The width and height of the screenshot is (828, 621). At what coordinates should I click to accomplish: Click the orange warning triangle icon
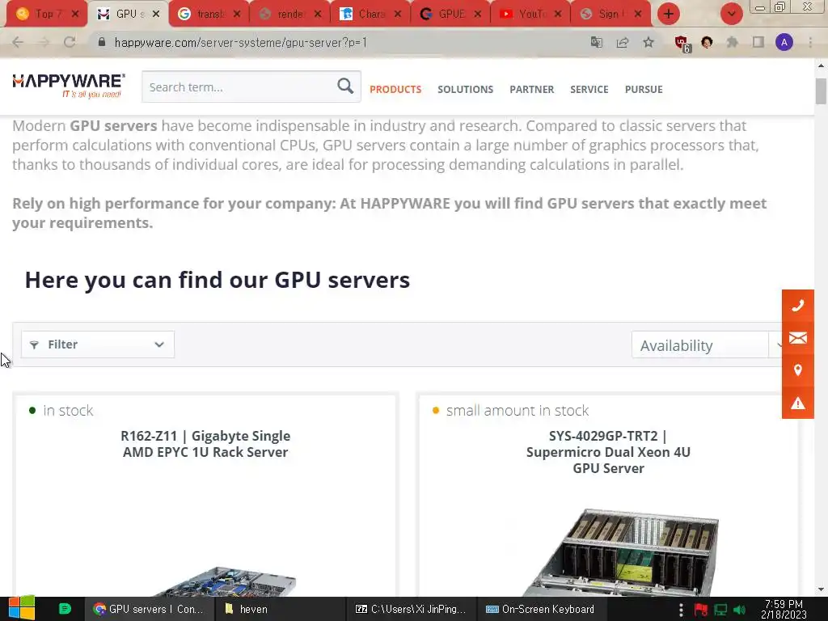[x=798, y=403]
